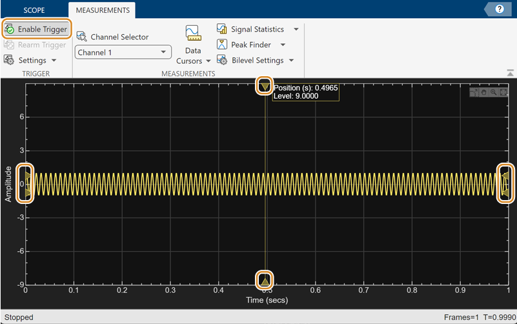Expand the Signal Statistics dropdown arrow
This screenshot has height=324, width=517.
click(296, 29)
